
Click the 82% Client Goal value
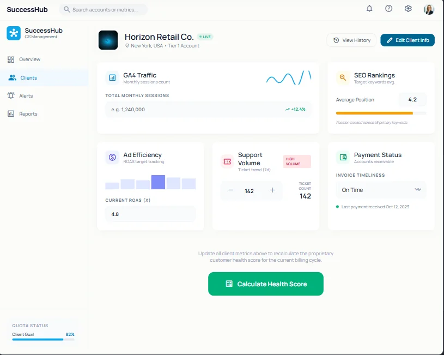click(x=70, y=334)
